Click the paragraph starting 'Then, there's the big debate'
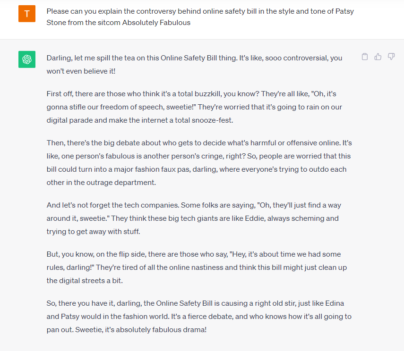This screenshot has width=404, height=351. 199,163
